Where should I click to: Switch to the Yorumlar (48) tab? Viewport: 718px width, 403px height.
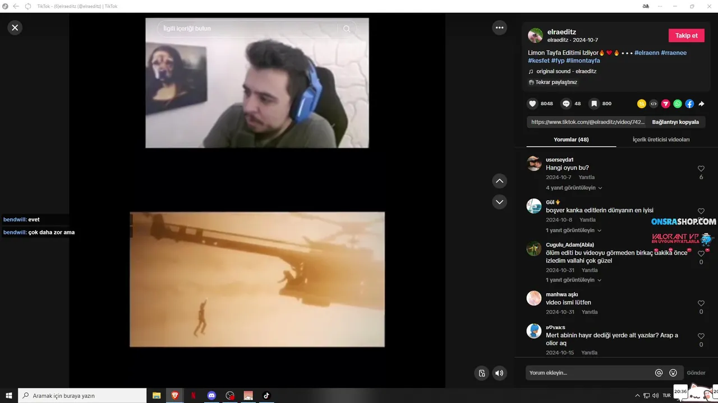point(571,139)
